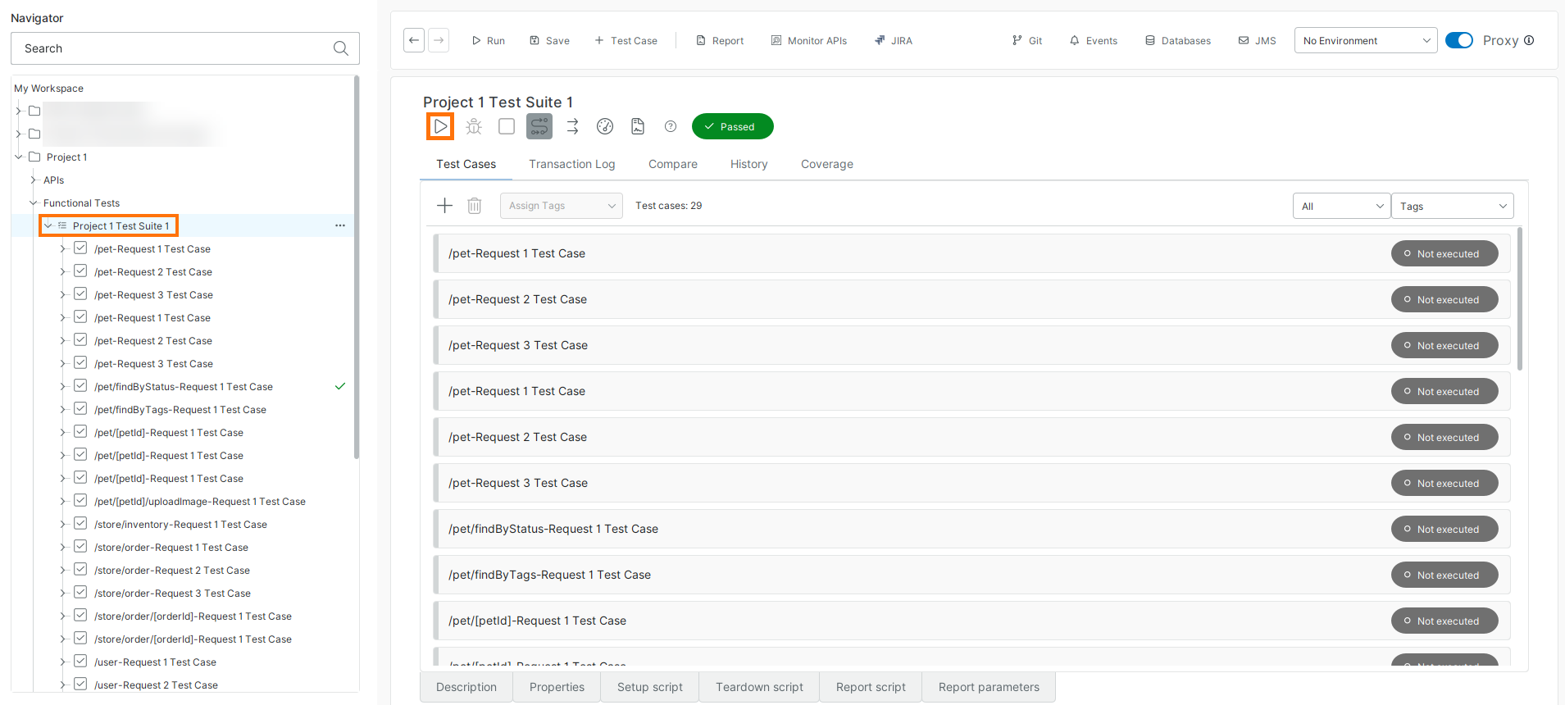Run the test suite with play icon
Image resolution: width=1565 pixels, height=705 pixels.
(440, 126)
